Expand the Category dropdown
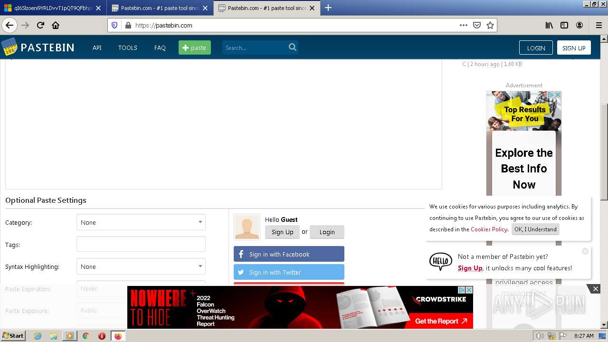Screen dimensions: 608x342 tap(141, 222)
